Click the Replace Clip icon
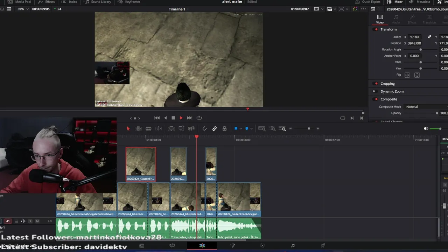Viewport: 448px width, 252px height. (x=191, y=129)
